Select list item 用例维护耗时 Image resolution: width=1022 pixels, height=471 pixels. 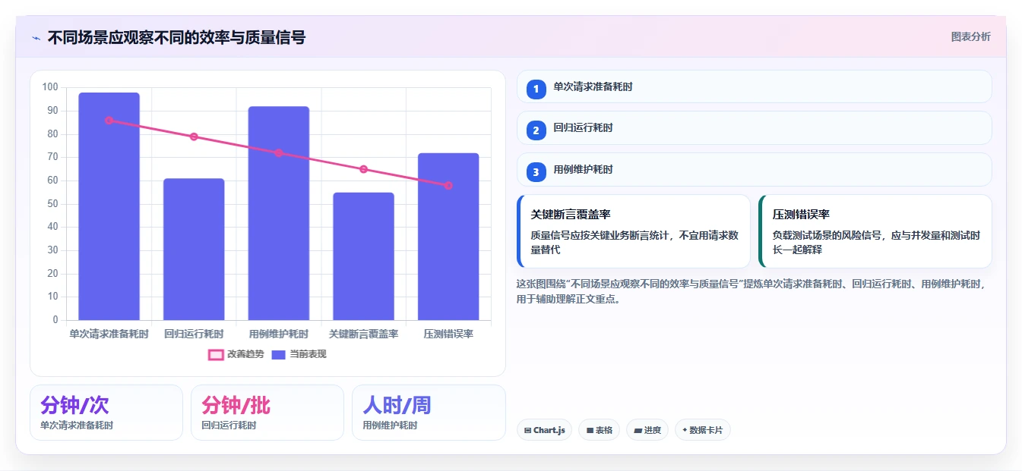755,170
